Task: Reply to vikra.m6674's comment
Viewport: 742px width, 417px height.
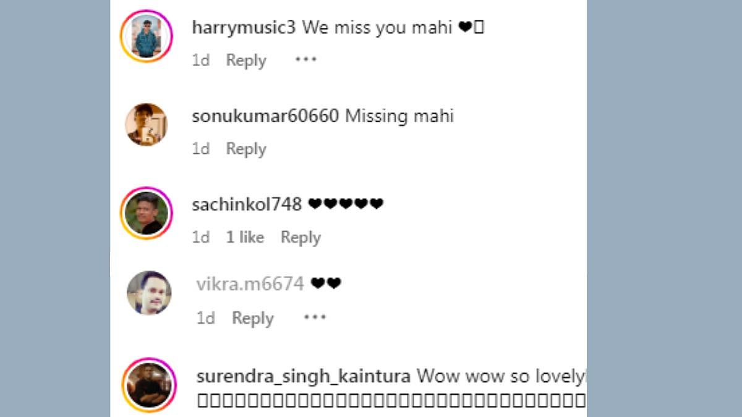Action: [x=252, y=318]
